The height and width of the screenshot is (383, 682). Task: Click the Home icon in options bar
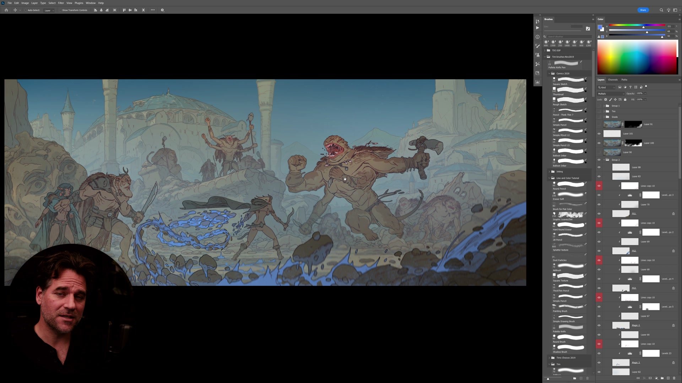point(6,10)
